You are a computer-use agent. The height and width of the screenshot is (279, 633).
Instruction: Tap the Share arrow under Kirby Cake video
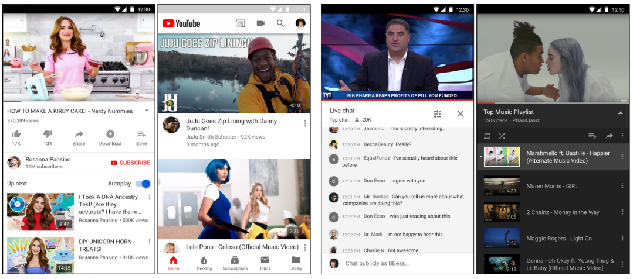click(79, 134)
